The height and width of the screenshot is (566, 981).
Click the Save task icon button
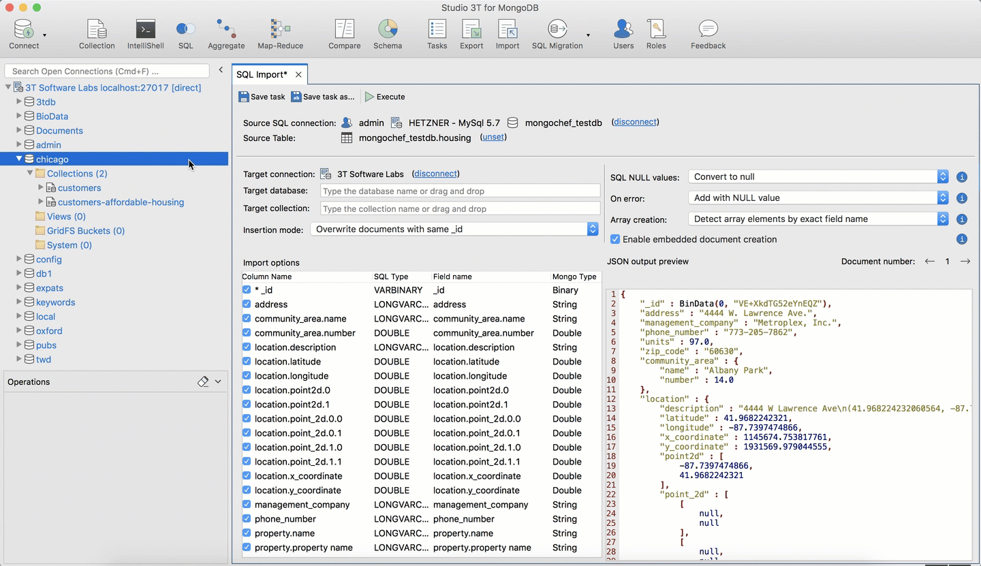click(x=262, y=97)
